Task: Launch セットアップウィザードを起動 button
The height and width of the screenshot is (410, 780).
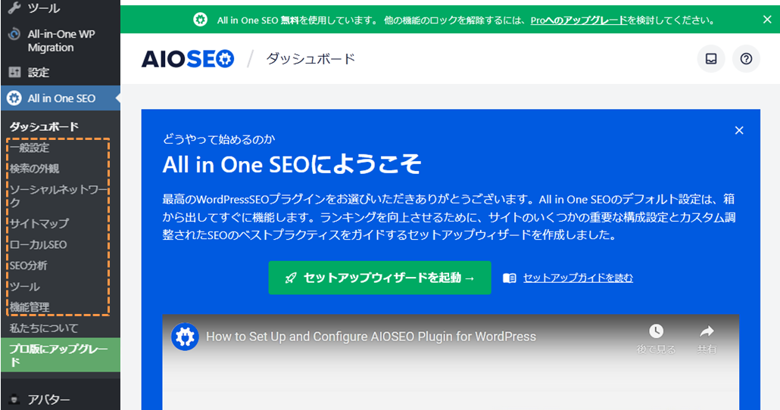Action: (x=379, y=278)
